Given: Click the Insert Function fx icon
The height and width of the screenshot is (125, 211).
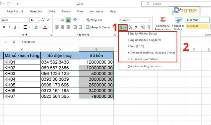Looking at the screenshot, I should pyautogui.click(x=14, y=42).
